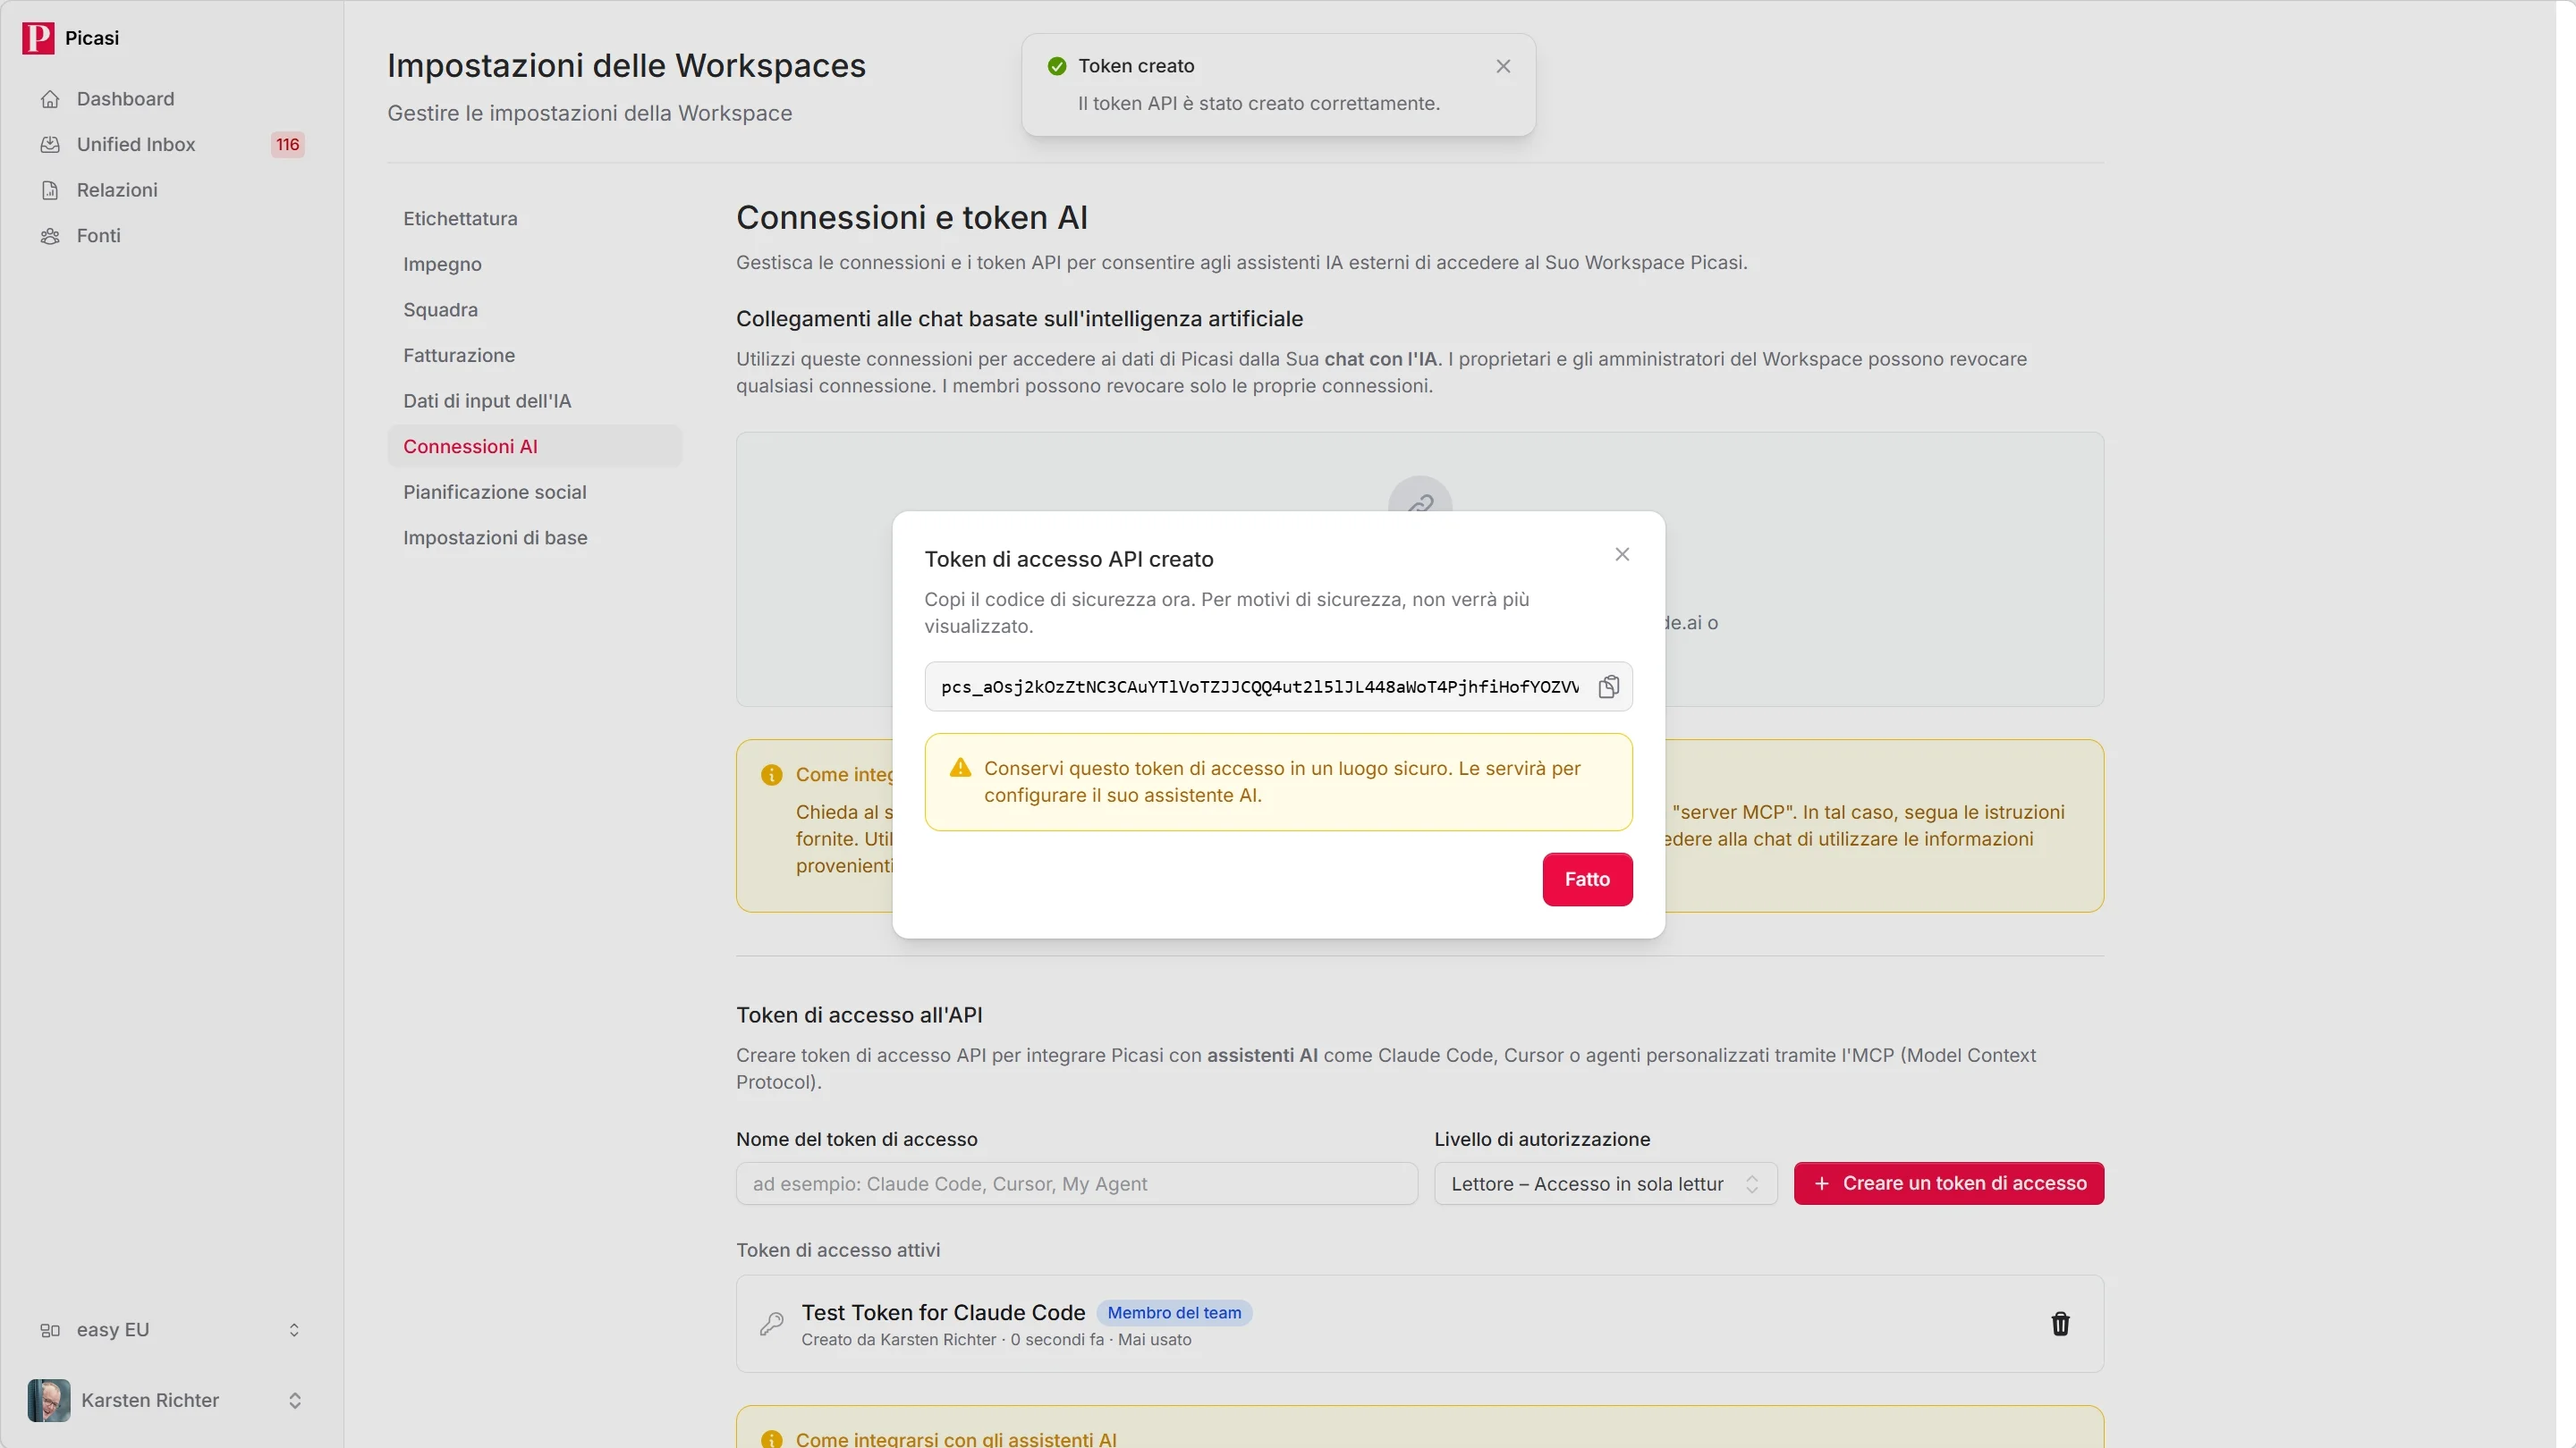This screenshot has width=2576, height=1448.
Task: Click the key icon of Test Token
Action: [x=771, y=1324]
